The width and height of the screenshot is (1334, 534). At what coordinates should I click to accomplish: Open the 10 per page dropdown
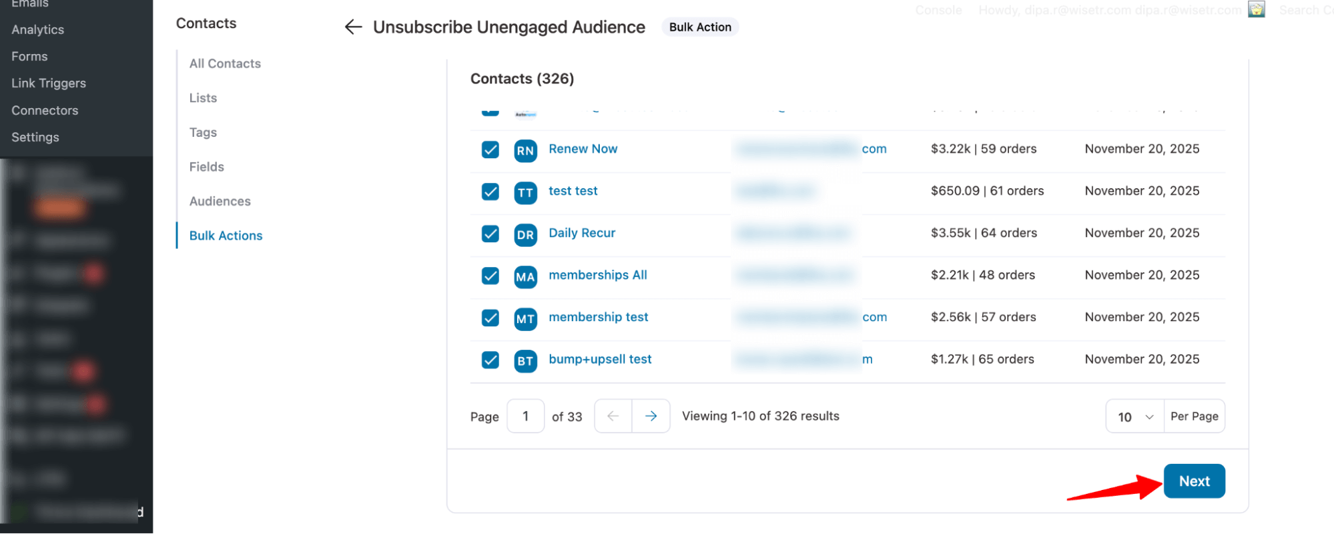[1135, 417]
